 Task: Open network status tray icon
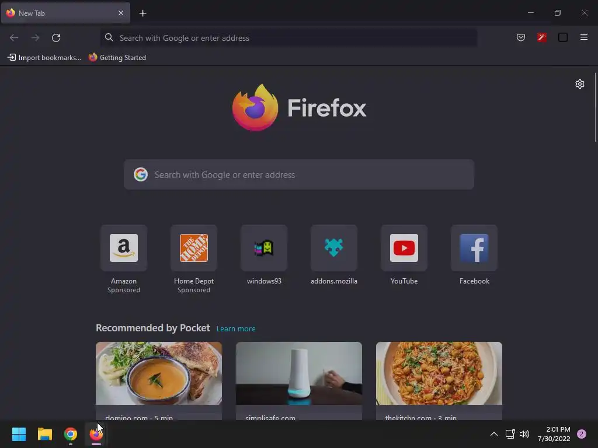[x=510, y=434]
